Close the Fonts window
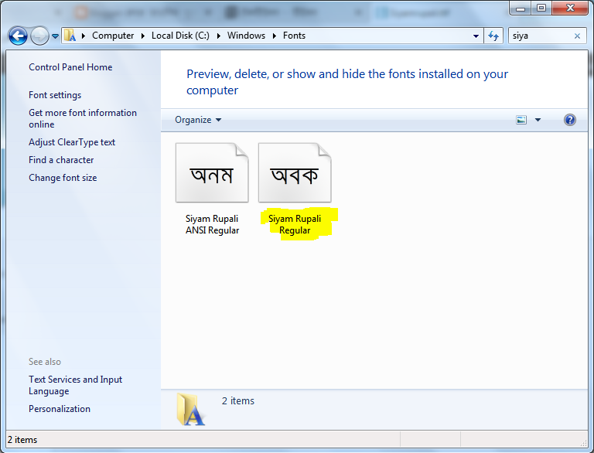 [x=570, y=8]
